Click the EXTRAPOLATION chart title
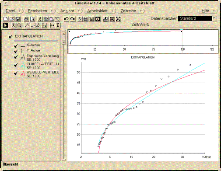Image resolution: width=221 pixels, height=171 pixels. [x=143, y=57]
